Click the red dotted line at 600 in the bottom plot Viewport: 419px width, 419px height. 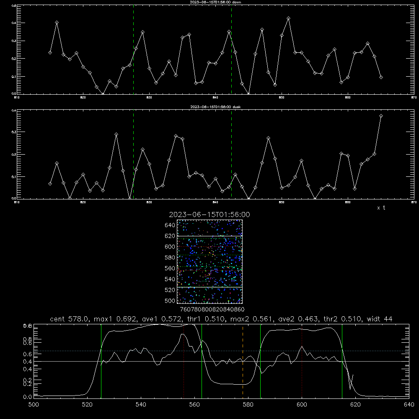point(302,361)
